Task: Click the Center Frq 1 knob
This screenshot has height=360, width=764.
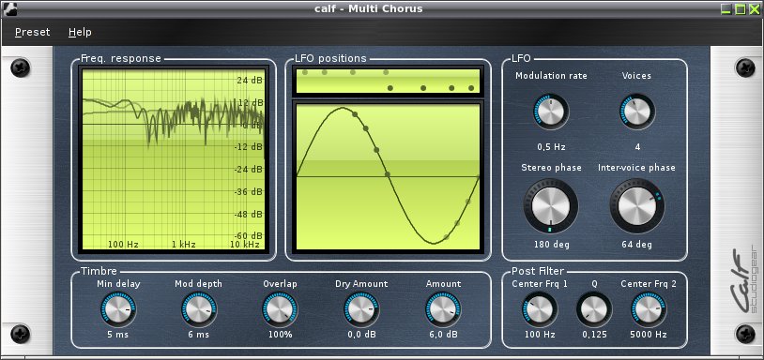Action: click(540, 309)
